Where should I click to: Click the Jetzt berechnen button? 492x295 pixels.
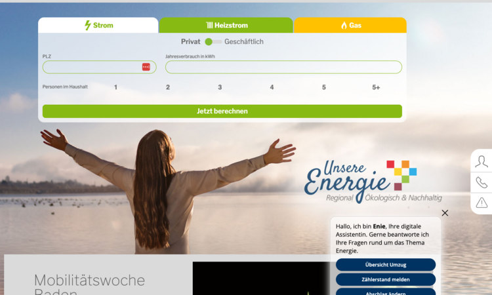[x=222, y=111]
